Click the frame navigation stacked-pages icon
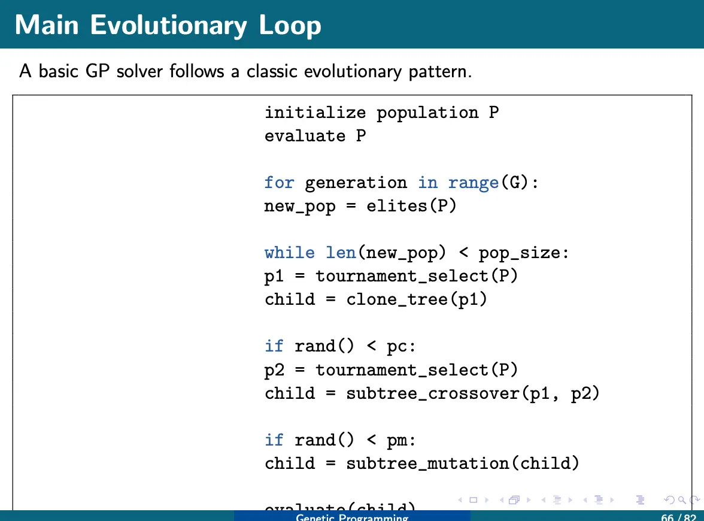704x521 pixels. [x=514, y=500]
